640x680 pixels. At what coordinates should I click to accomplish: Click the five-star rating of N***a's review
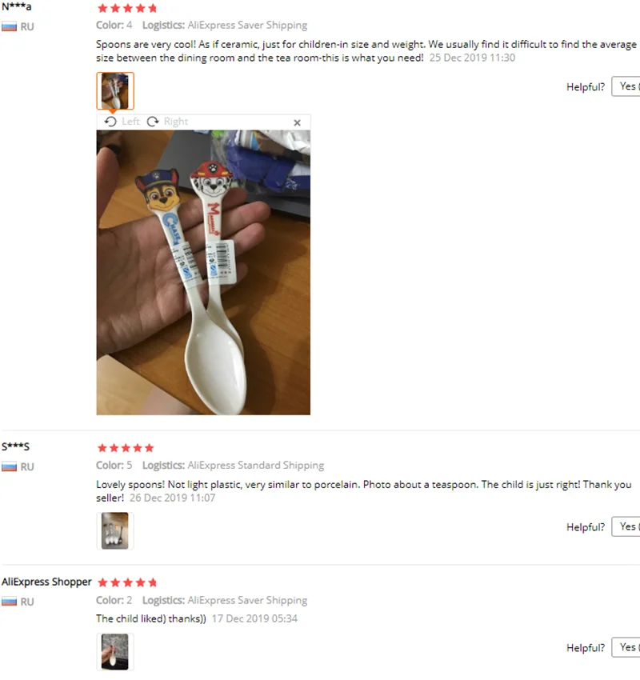[x=127, y=8]
